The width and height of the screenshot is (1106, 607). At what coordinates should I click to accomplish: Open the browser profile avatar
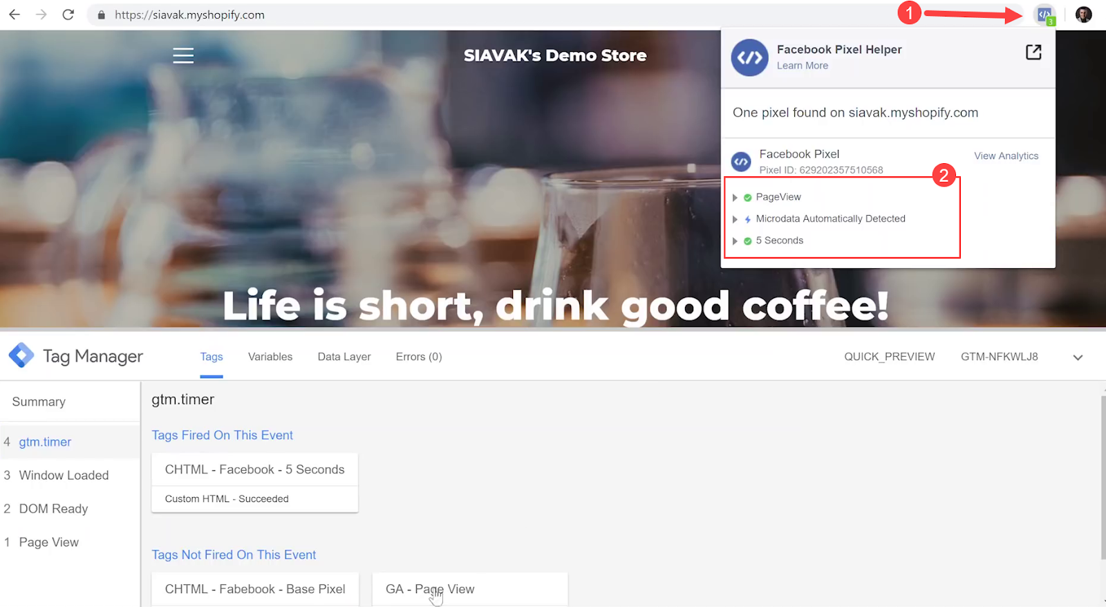pyautogui.click(x=1084, y=15)
